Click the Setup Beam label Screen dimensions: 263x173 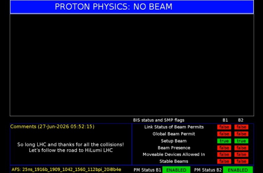point(174,141)
